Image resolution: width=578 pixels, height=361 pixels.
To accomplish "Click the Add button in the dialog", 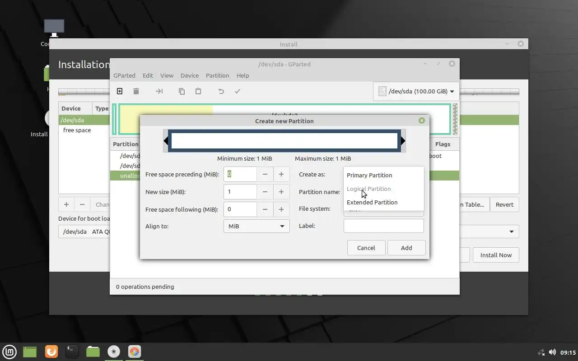I will click(406, 248).
